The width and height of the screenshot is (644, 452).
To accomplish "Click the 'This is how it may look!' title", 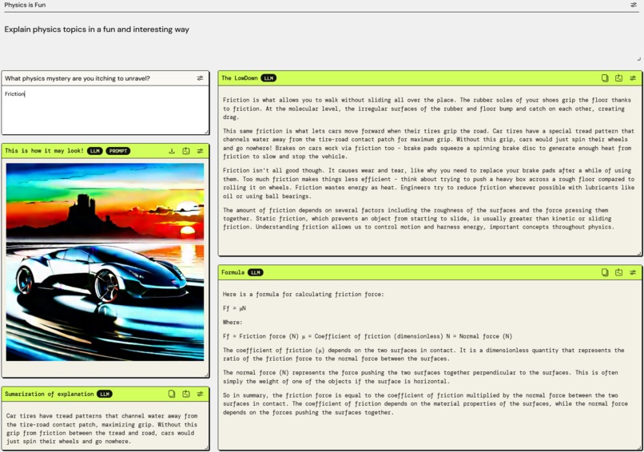I will tap(45, 151).
